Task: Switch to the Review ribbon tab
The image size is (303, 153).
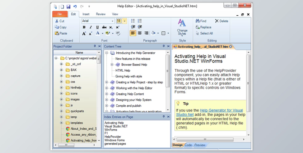Action: [101, 14]
